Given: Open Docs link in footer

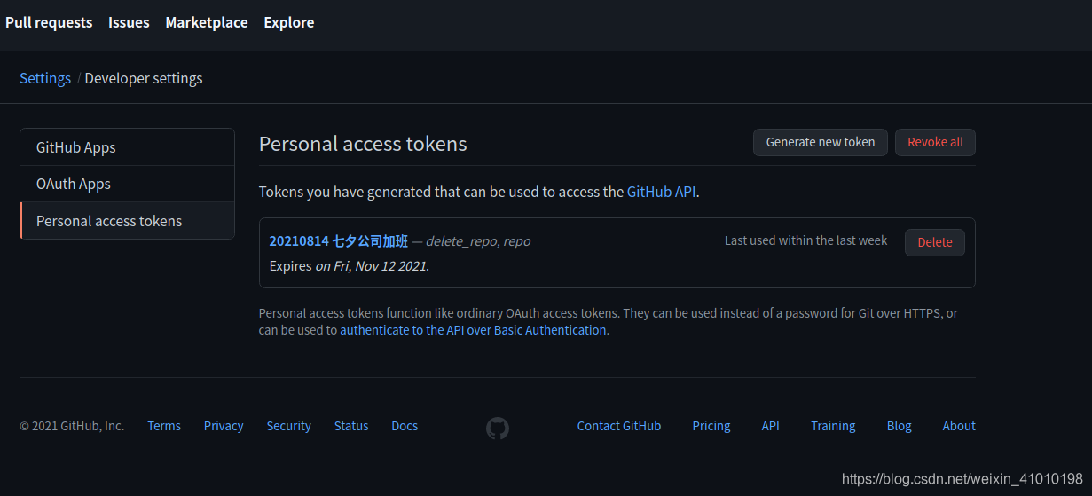Looking at the screenshot, I should coord(405,426).
